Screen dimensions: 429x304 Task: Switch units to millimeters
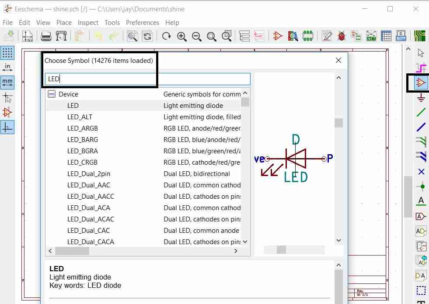7,83
